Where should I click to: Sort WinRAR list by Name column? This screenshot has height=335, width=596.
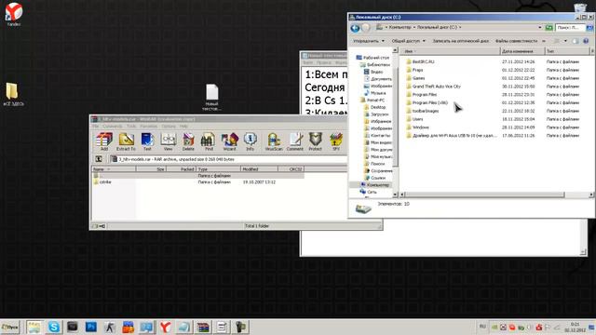tap(114, 169)
